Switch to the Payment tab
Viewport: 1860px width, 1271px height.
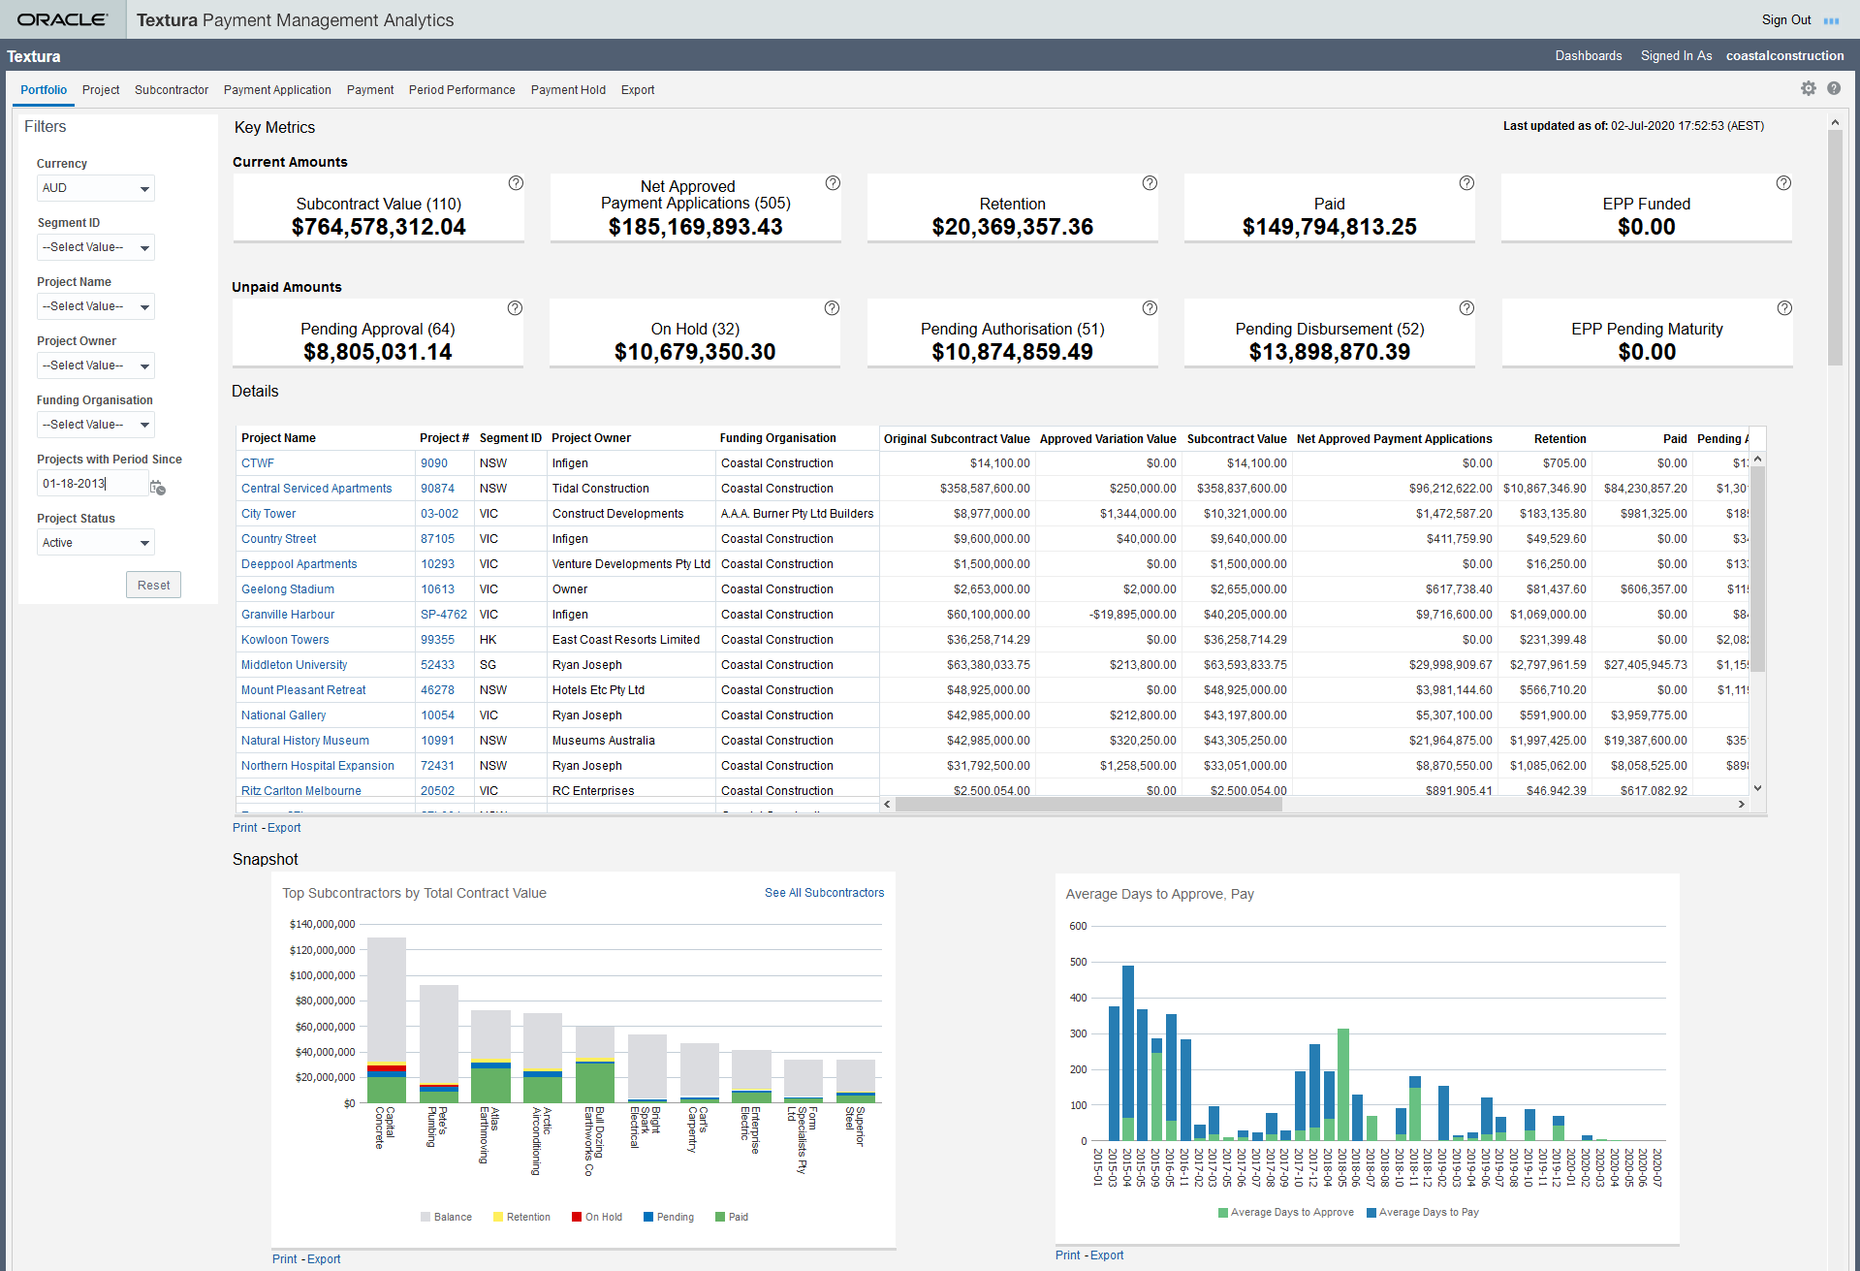370,90
